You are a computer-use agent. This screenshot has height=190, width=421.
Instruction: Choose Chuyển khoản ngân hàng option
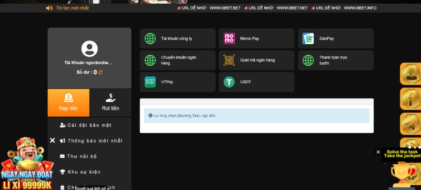click(x=177, y=60)
